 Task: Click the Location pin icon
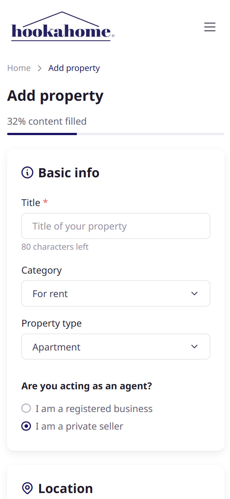tap(27, 488)
